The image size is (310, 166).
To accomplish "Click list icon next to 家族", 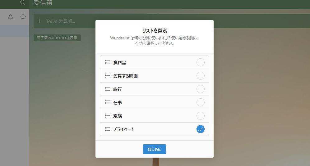I will click(107, 116).
